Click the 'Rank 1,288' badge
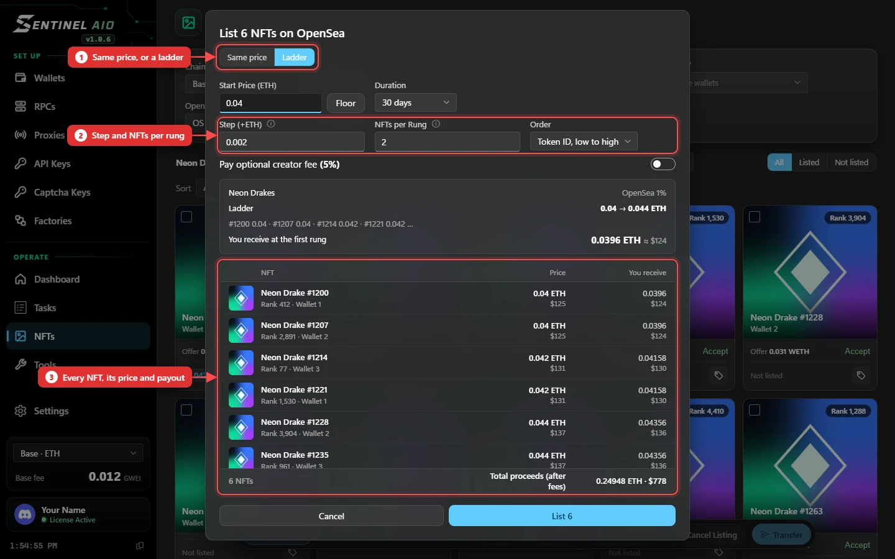Screen dimensions: 895x559 [848, 411]
